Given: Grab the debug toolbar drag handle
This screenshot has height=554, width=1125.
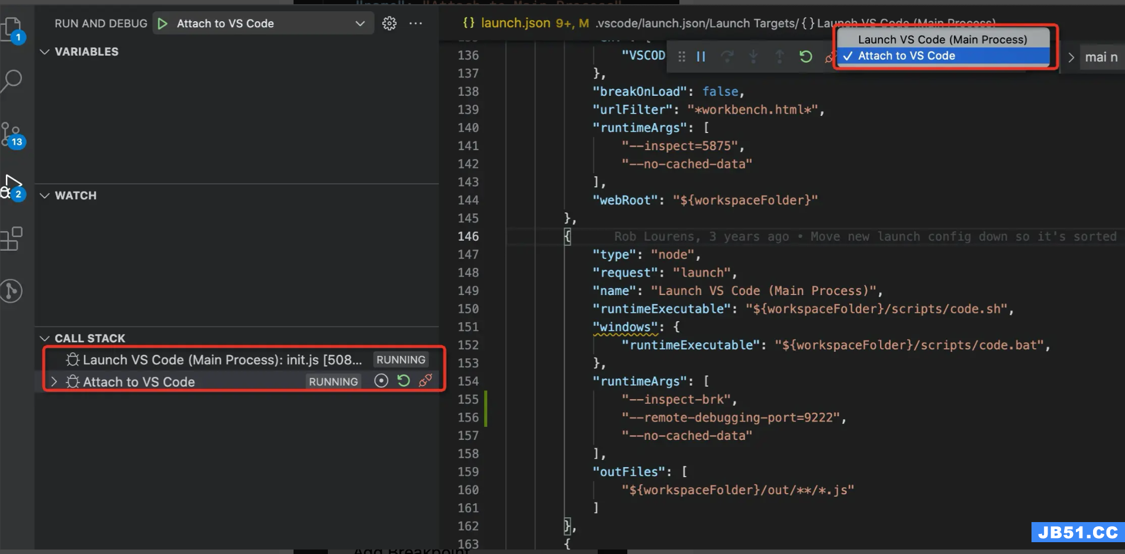Looking at the screenshot, I should pyautogui.click(x=682, y=57).
